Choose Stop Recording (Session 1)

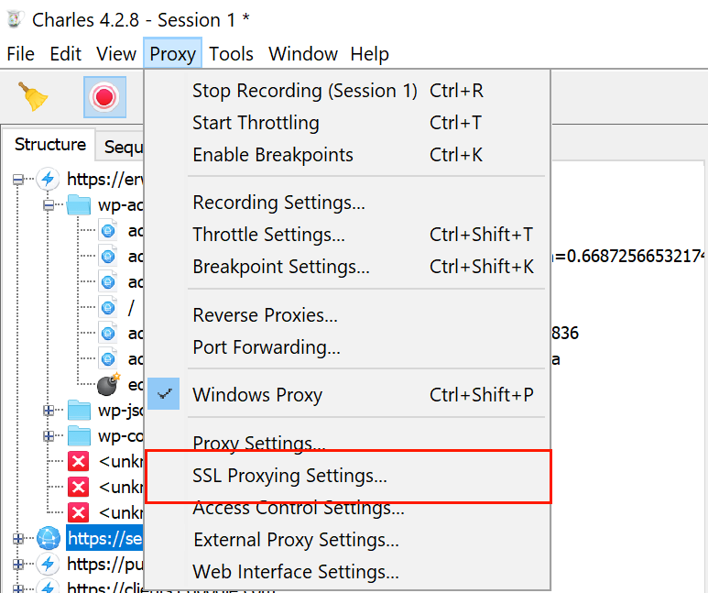(304, 91)
